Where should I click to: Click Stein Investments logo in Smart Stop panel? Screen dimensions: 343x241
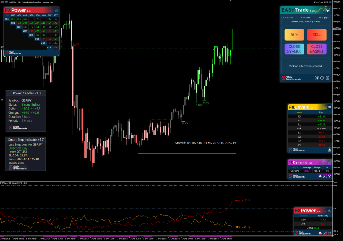18,168
